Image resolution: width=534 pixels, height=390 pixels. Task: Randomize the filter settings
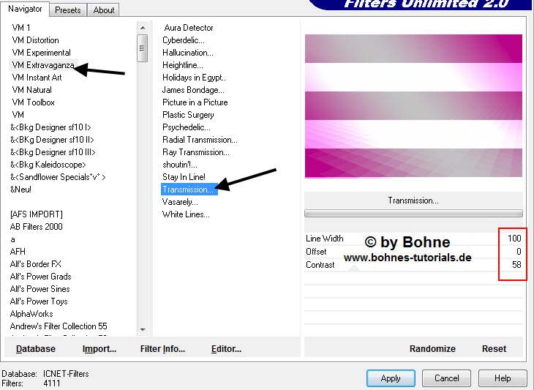click(432, 349)
